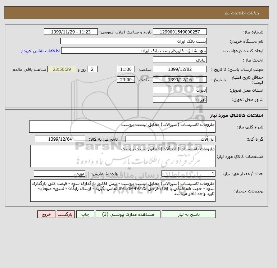Click the requester field مجد شانژاد کارپرداز
This screenshot has height=268, width=277.
point(134,50)
